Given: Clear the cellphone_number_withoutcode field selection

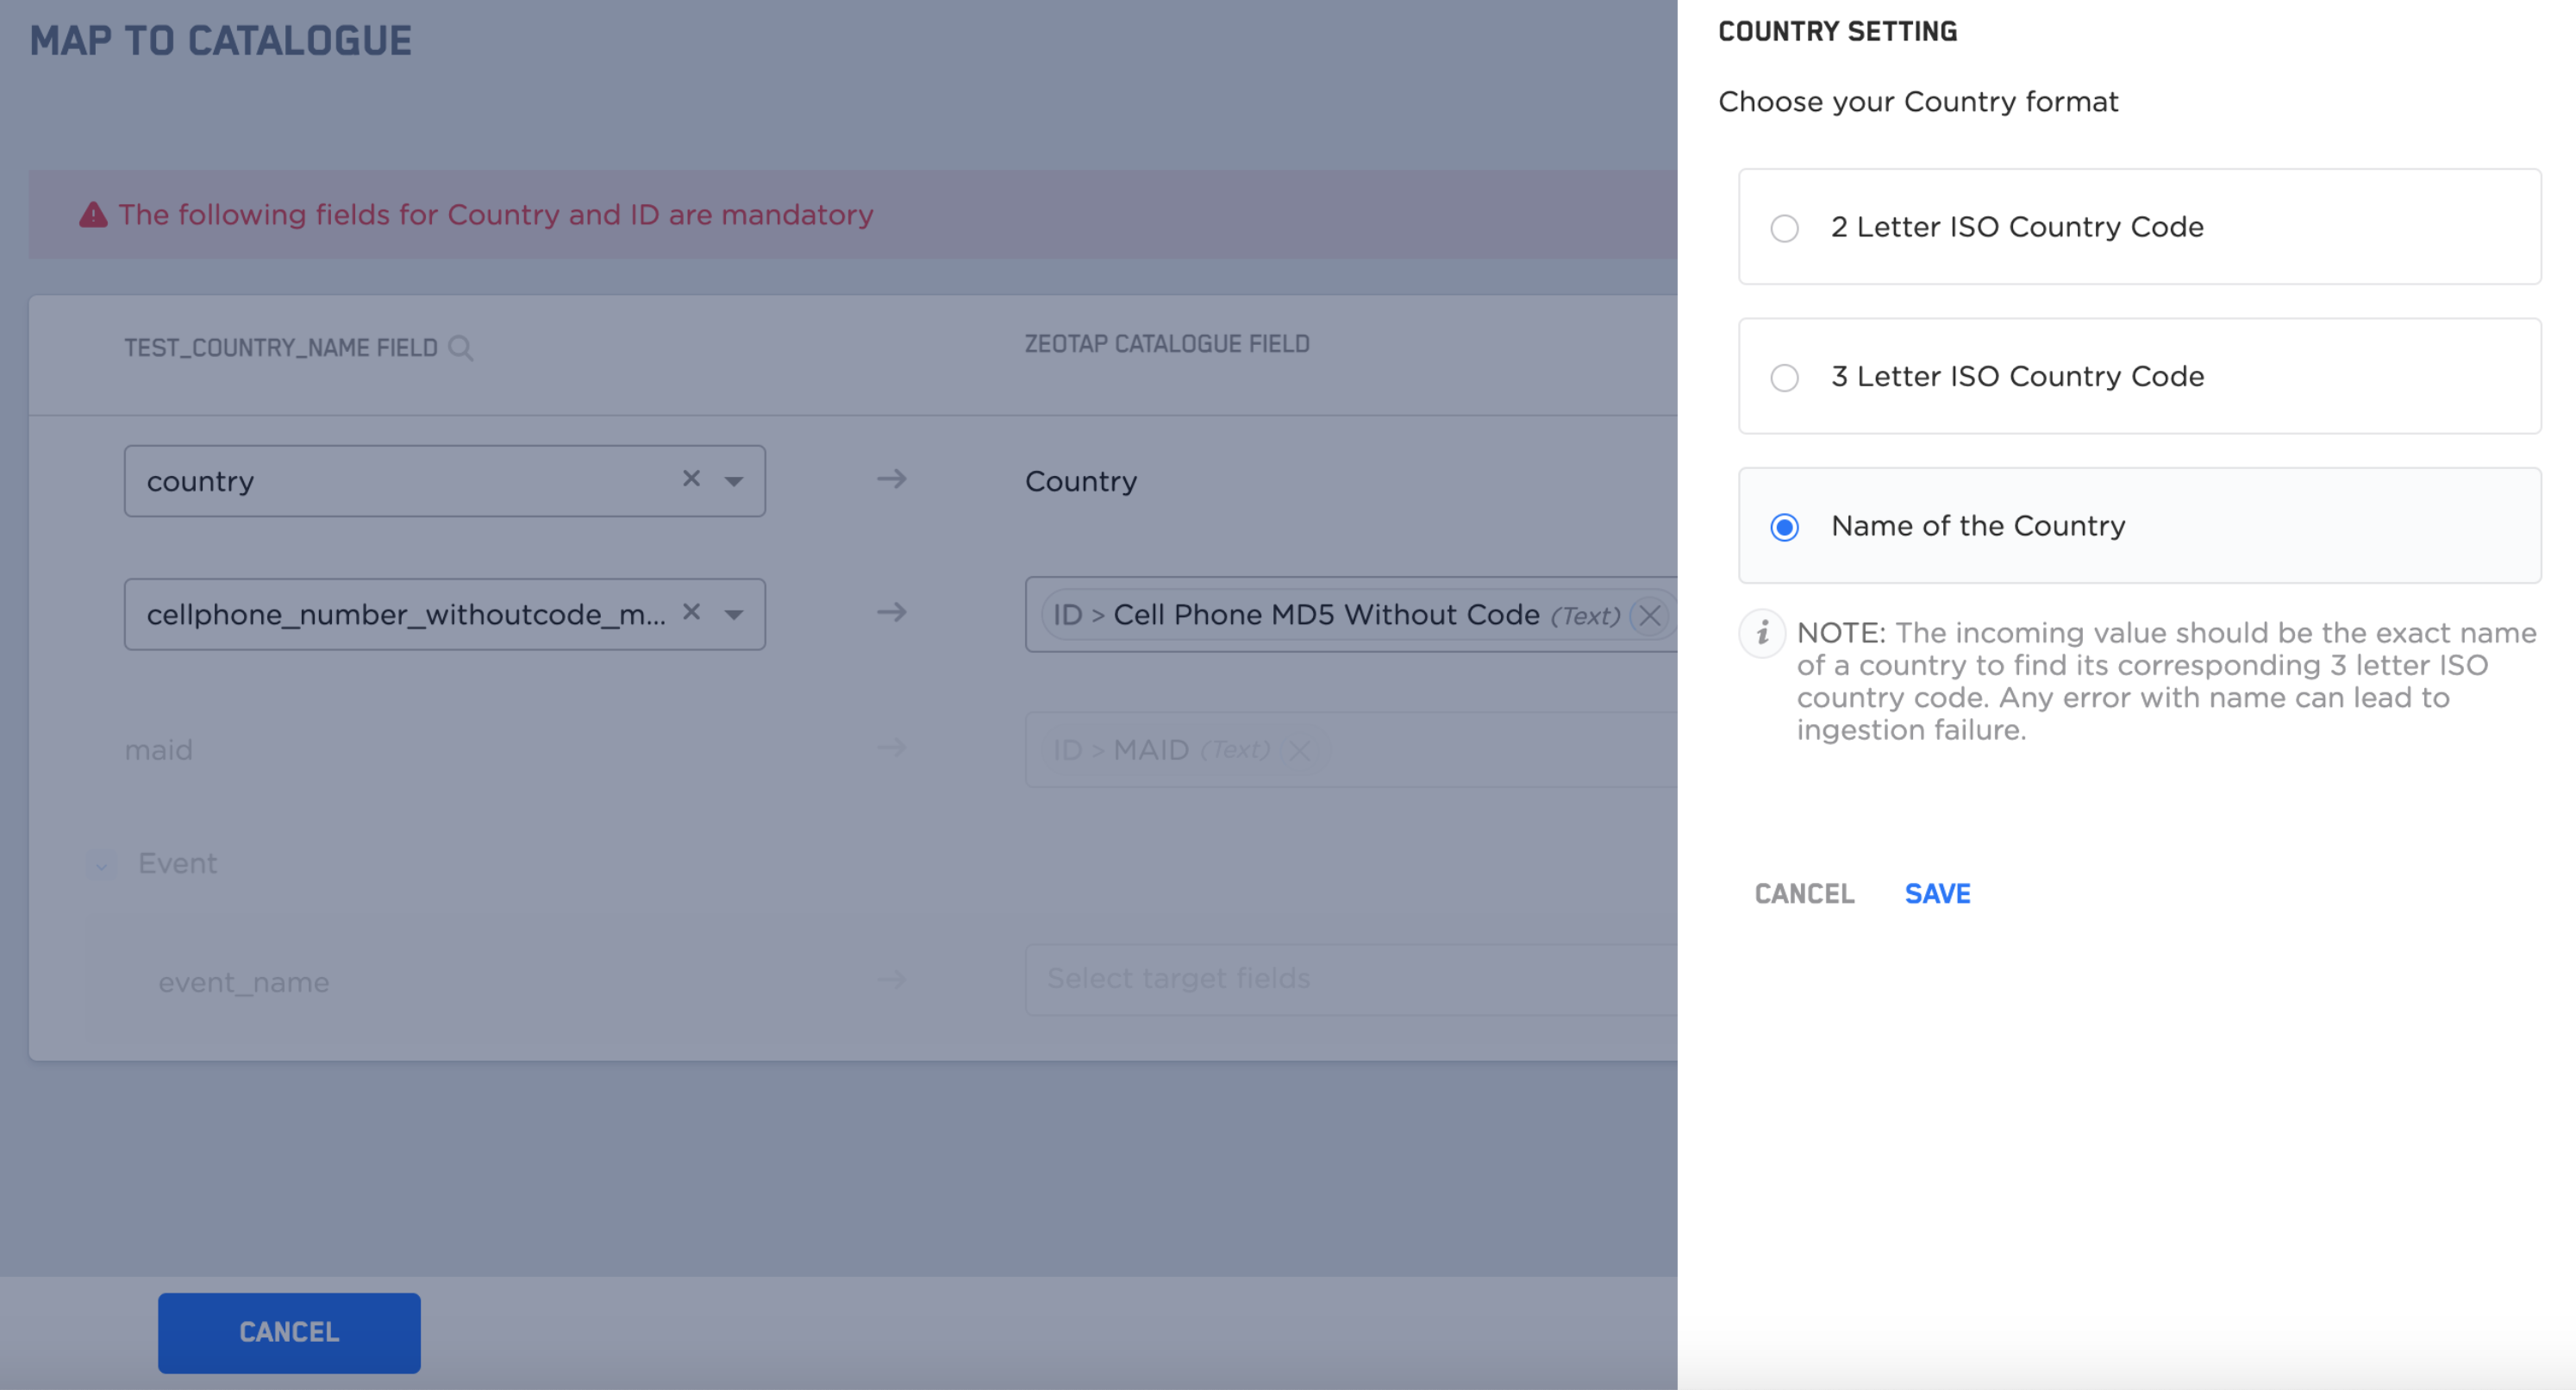Looking at the screenshot, I should [691, 612].
